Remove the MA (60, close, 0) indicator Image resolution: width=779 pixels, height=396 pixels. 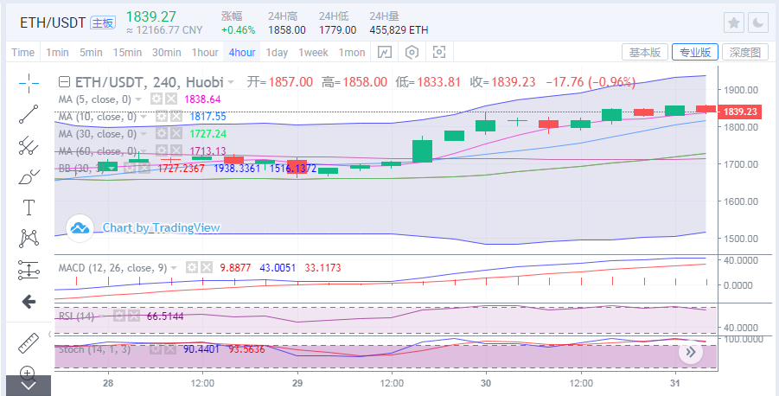click(176, 151)
